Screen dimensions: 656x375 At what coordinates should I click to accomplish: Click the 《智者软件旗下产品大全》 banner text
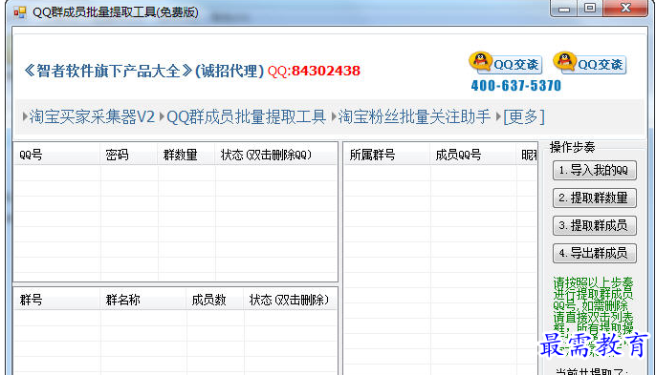[x=108, y=71]
